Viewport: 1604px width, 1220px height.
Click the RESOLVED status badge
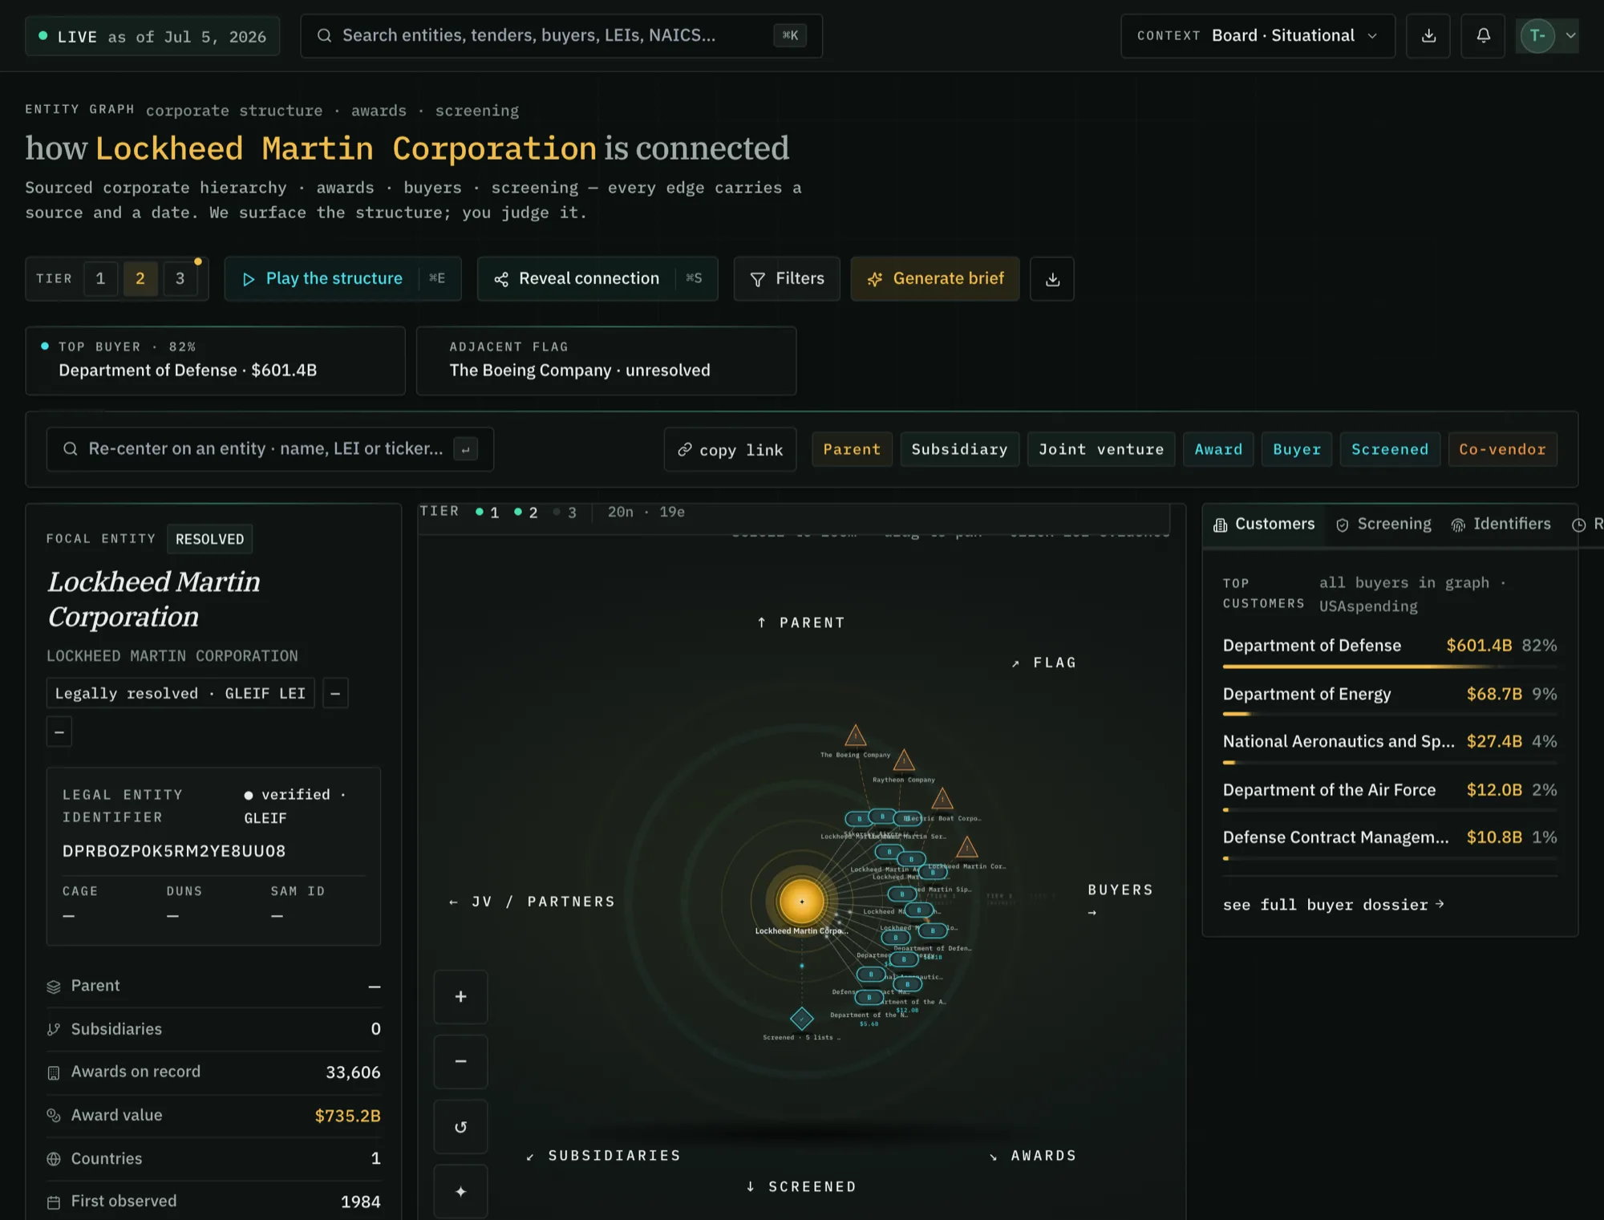tap(210, 539)
